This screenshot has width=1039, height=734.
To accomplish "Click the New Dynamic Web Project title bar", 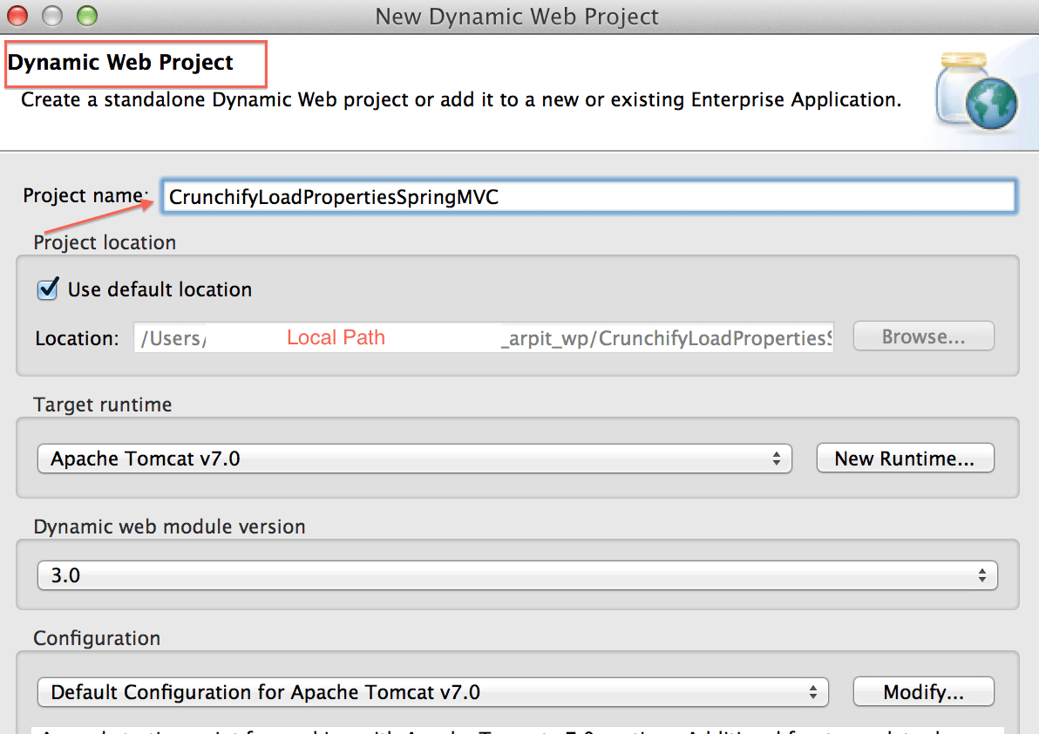I will (x=518, y=16).
